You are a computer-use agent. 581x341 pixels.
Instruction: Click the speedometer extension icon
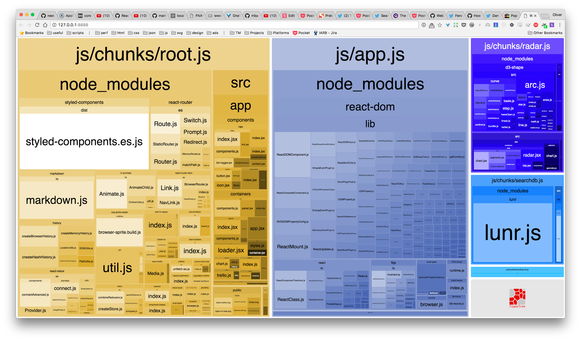click(488, 25)
